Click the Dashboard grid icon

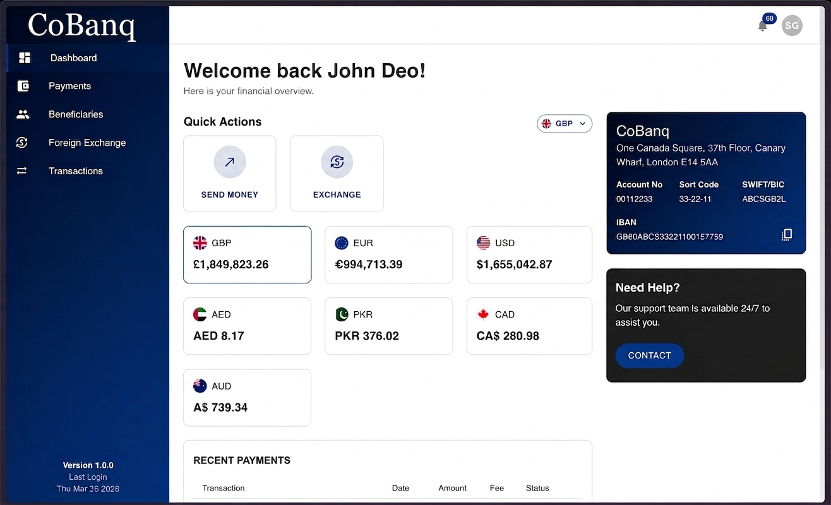(x=25, y=58)
